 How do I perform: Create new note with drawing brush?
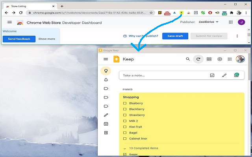(x=224, y=75)
